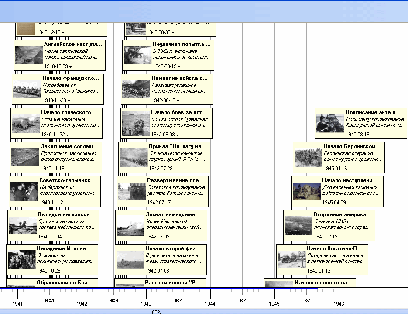Click the 100% zoom indicator
Viewport: 408px width, 314px height.
tap(155, 312)
